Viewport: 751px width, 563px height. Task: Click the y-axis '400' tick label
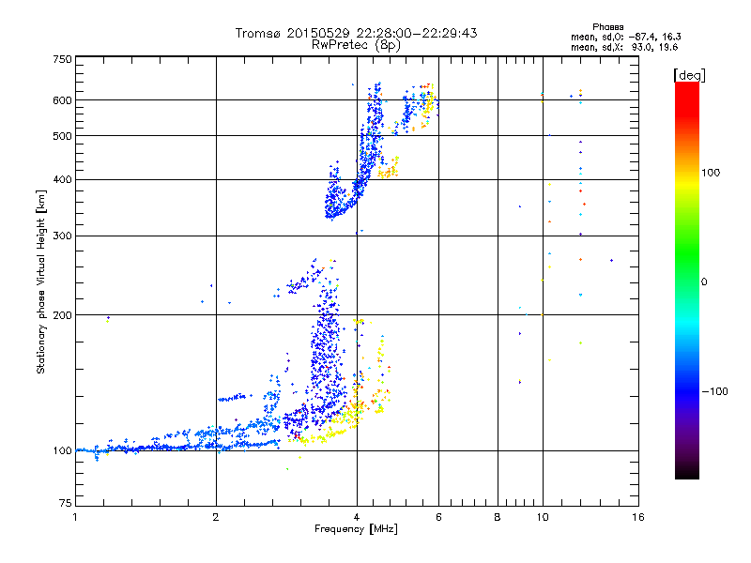[63, 180]
